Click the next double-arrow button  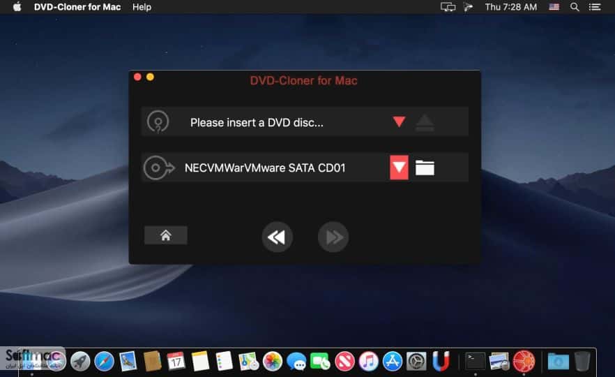click(333, 237)
